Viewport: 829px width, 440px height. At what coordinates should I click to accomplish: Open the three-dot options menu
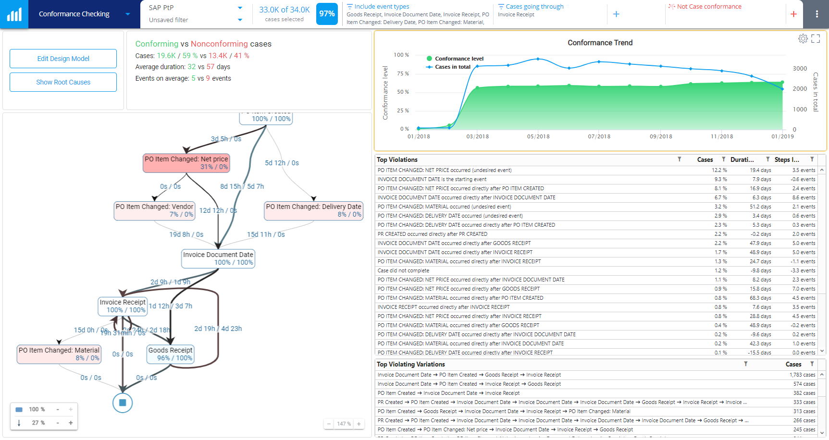tap(817, 14)
